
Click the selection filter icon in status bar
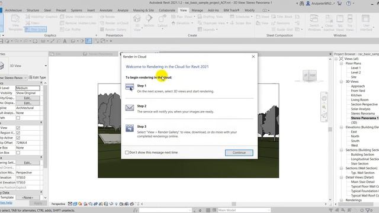[368, 211]
